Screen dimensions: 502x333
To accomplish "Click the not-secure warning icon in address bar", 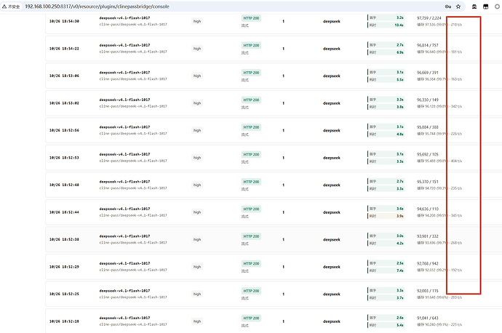I will click(x=4, y=7).
